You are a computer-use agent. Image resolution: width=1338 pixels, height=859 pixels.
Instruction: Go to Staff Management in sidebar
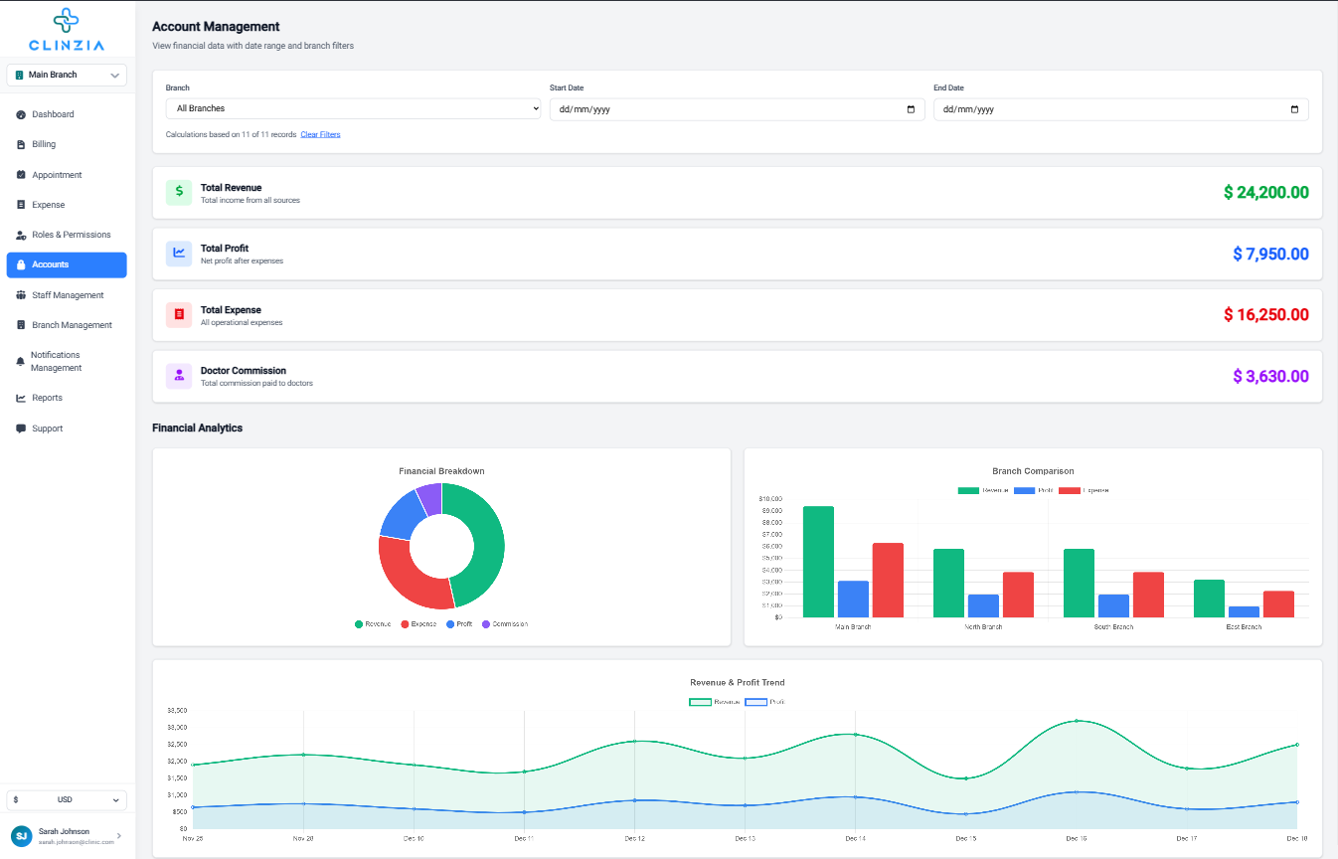68,295
